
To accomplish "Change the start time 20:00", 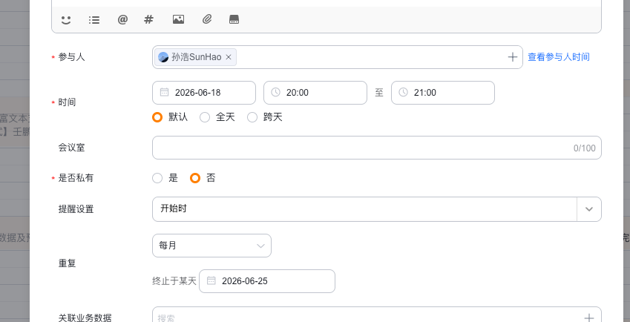I will 315,93.
